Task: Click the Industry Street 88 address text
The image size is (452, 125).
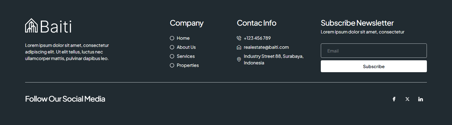Action: [273, 59]
